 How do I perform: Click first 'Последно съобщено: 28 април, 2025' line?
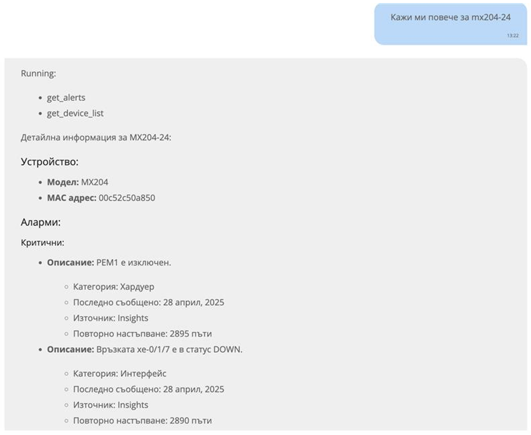tap(149, 302)
